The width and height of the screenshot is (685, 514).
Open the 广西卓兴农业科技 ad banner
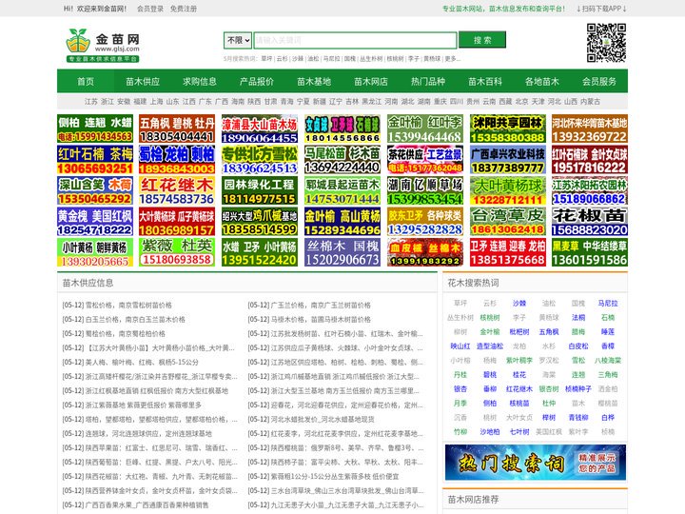(508, 160)
